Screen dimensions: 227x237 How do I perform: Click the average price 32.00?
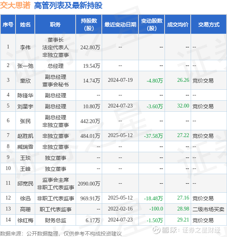(x=183, y=106)
